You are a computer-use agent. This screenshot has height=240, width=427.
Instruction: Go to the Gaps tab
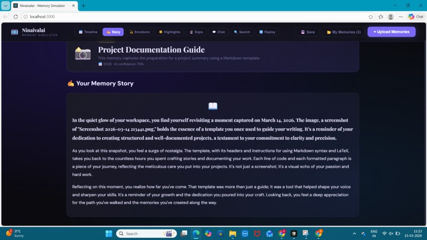point(196,32)
